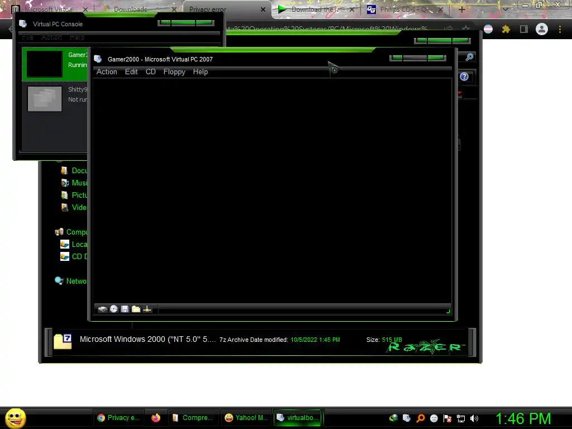Screen dimensions: 572x429
Task: Click the volume speaker tray icon
Action: (x=474, y=418)
